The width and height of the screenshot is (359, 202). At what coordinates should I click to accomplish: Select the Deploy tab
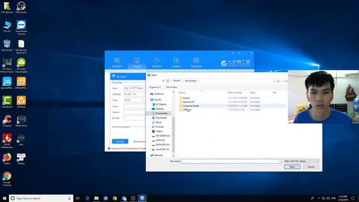176,62
